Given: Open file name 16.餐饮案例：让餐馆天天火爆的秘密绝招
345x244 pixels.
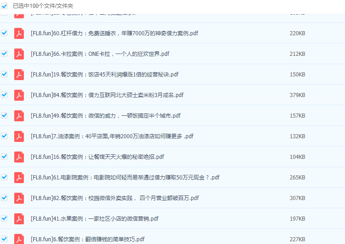Looking at the screenshot, I should coord(97,157).
